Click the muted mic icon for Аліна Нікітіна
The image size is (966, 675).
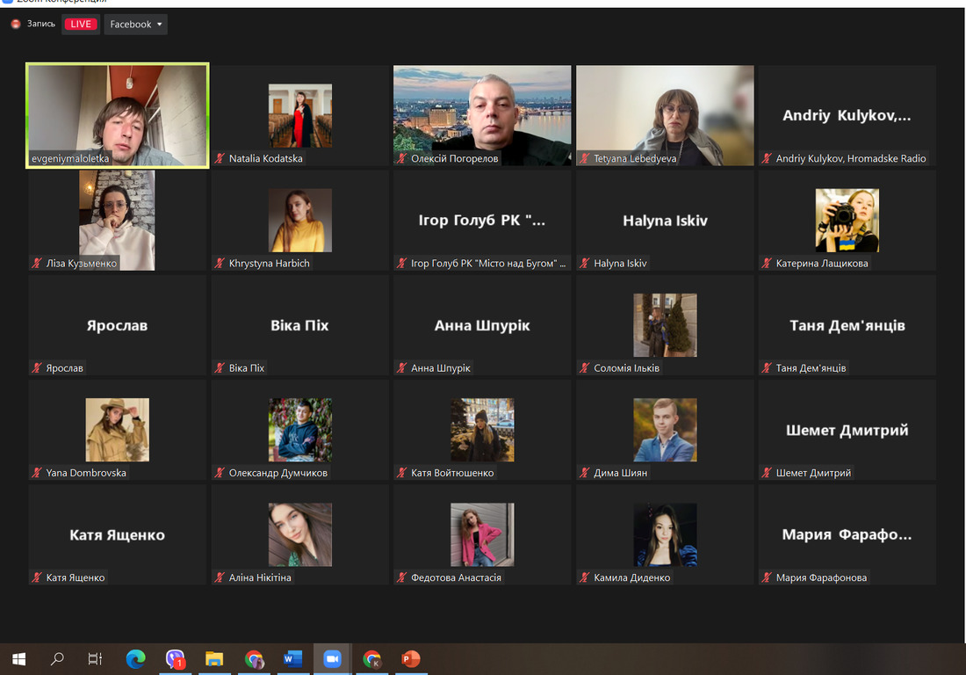(220, 577)
